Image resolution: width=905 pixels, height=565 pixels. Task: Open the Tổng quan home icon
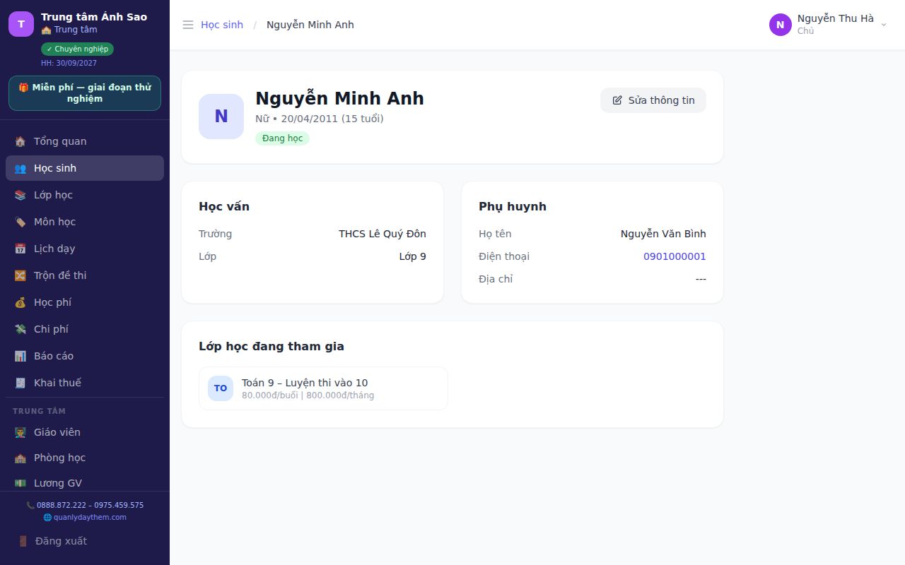click(x=21, y=141)
